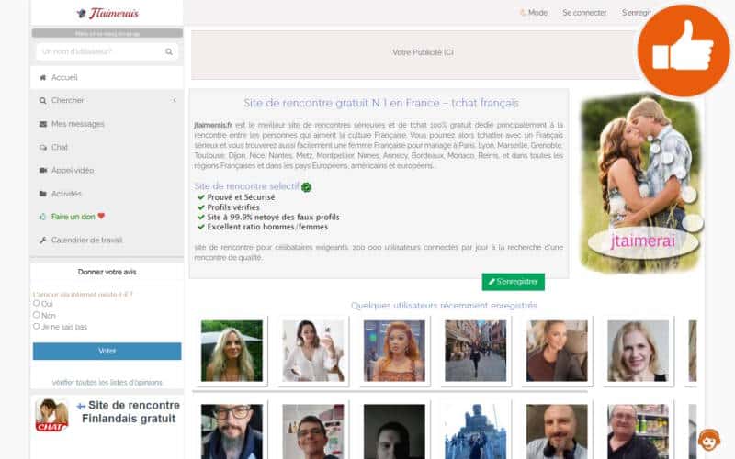
Task: Click Se connecter in top bar
Action: click(584, 13)
